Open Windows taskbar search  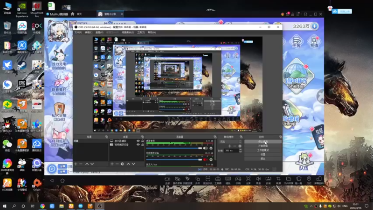click(x=14, y=206)
